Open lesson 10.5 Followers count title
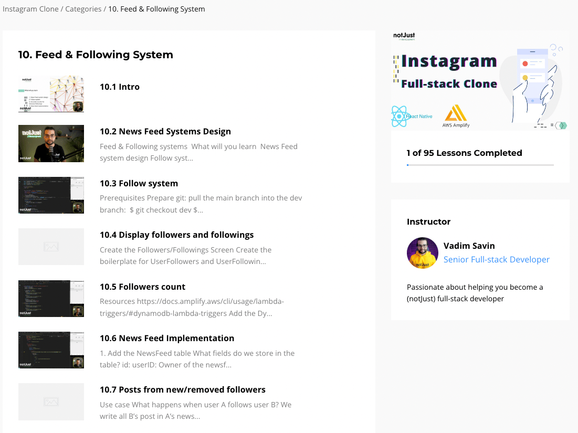This screenshot has width=578, height=433. point(143,287)
